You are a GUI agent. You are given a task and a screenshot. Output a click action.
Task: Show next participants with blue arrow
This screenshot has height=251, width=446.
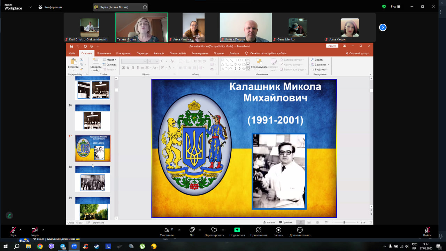click(x=383, y=27)
